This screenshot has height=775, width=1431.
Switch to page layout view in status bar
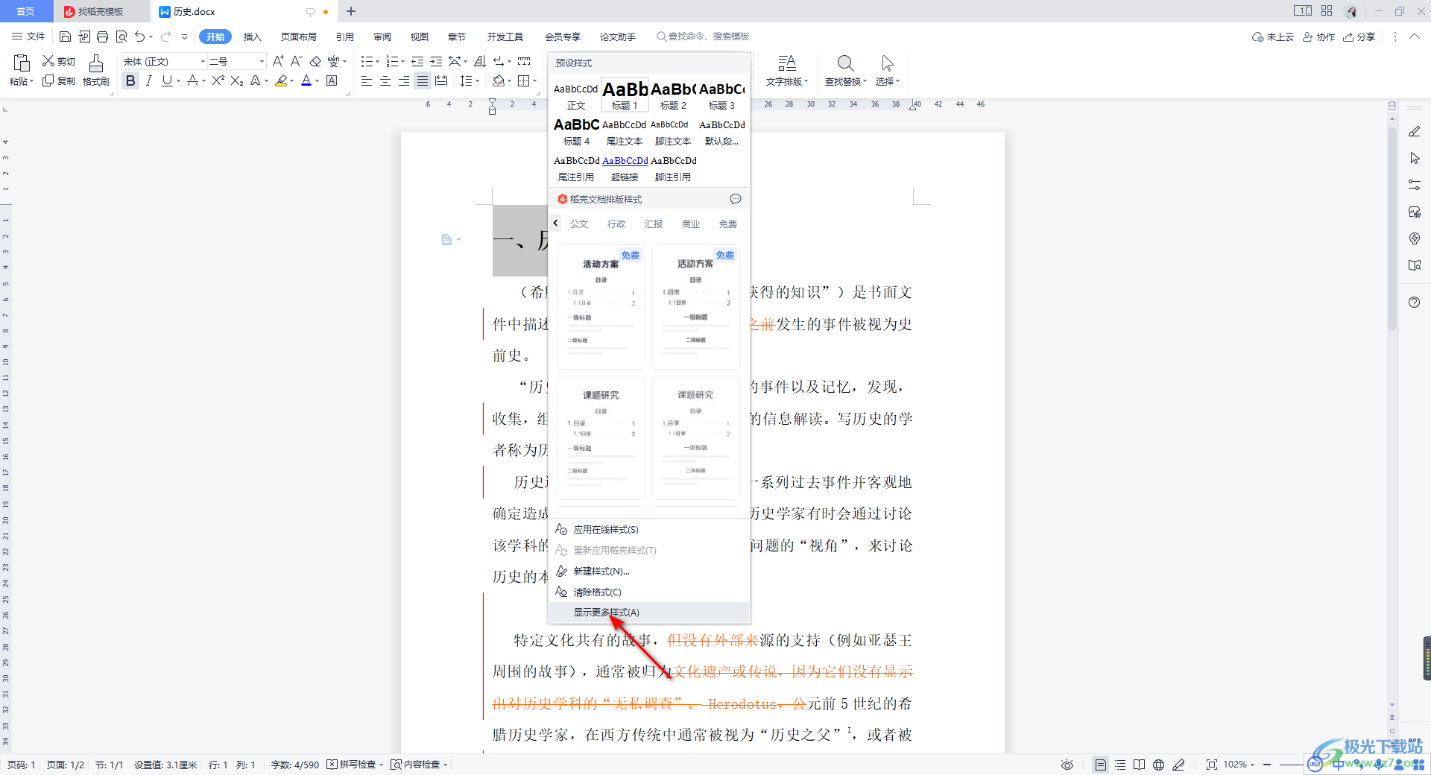[1100, 765]
